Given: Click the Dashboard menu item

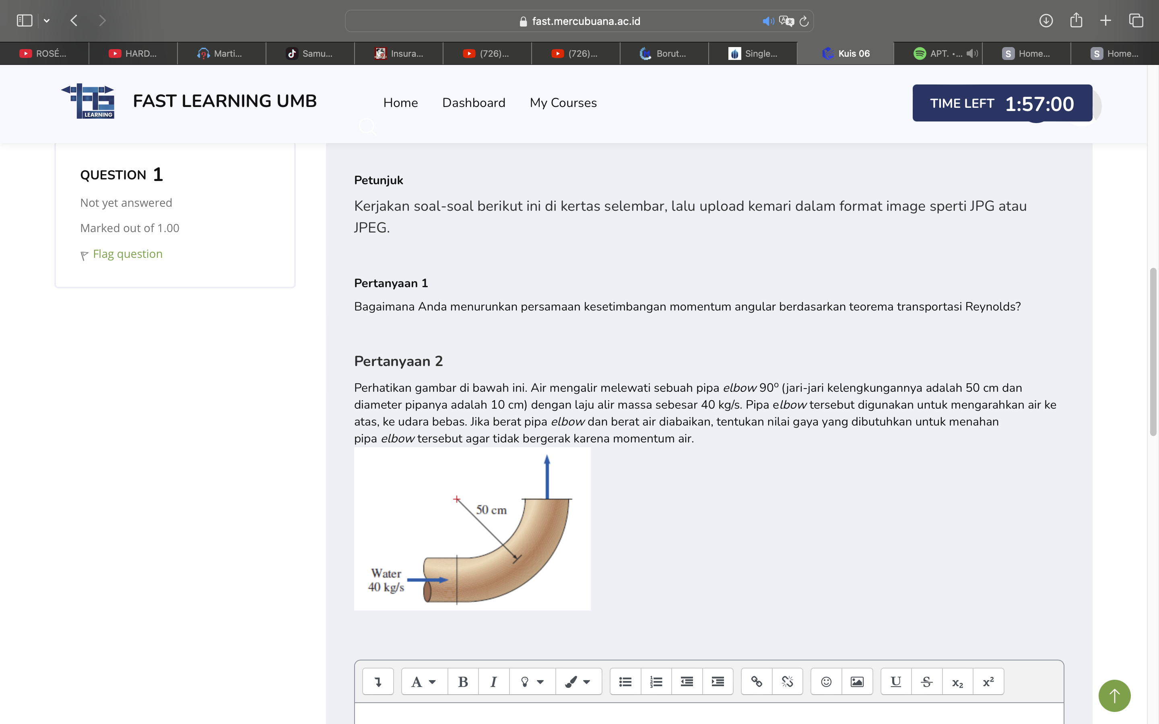Looking at the screenshot, I should [472, 102].
